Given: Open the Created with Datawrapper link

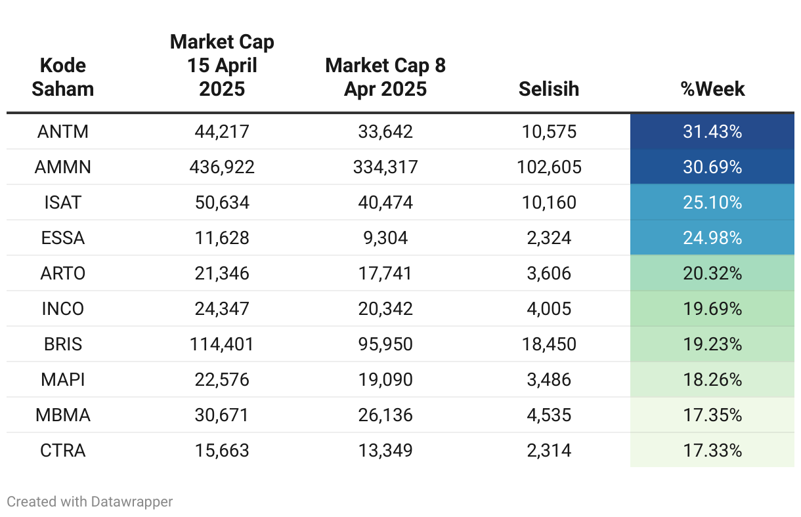Looking at the screenshot, I should [90, 502].
